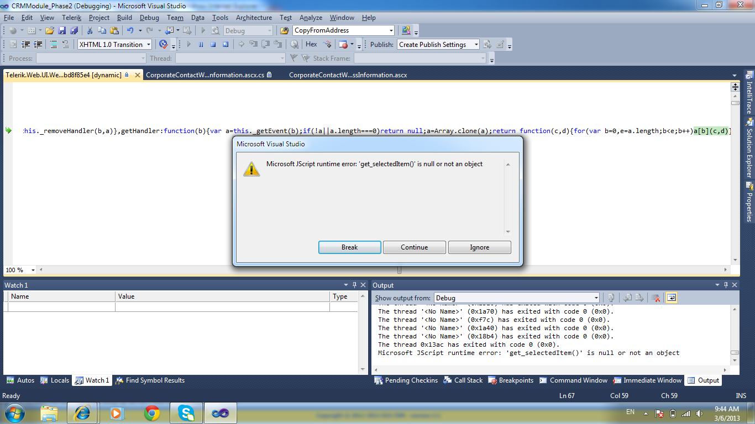The height and width of the screenshot is (424, 755).
Task: Click the Decrease Indent icon
Action: (26, 45)
